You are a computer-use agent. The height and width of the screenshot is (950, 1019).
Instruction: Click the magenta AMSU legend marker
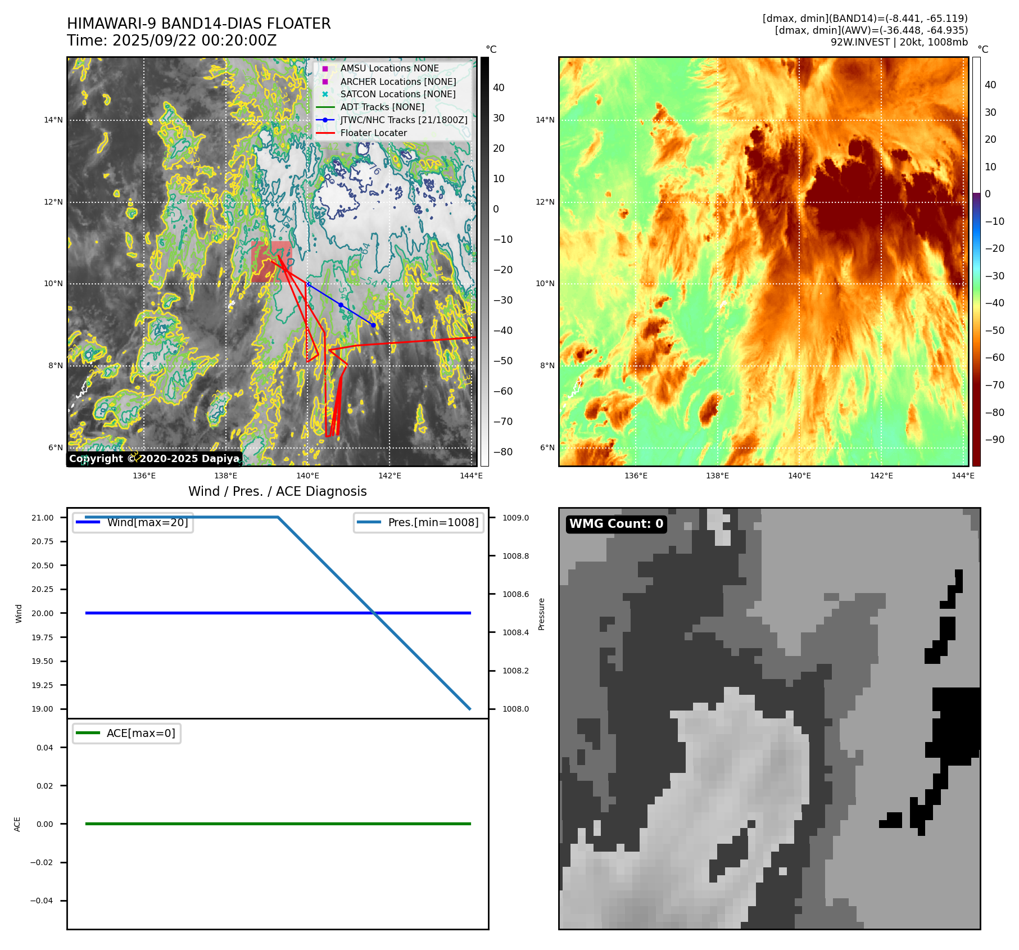coord(325,69)
